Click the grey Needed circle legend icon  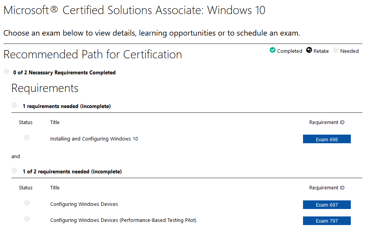[336, 50]
